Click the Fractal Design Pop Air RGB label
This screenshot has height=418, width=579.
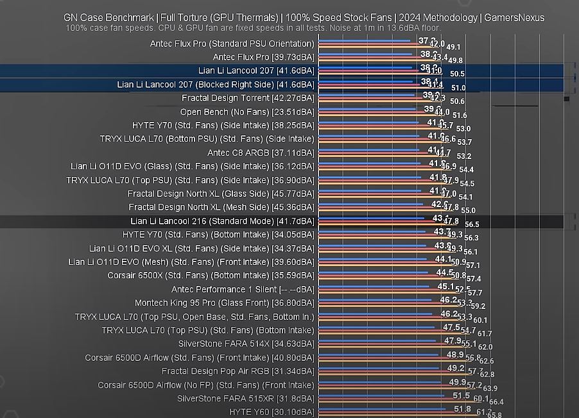[x=238, y=371]
